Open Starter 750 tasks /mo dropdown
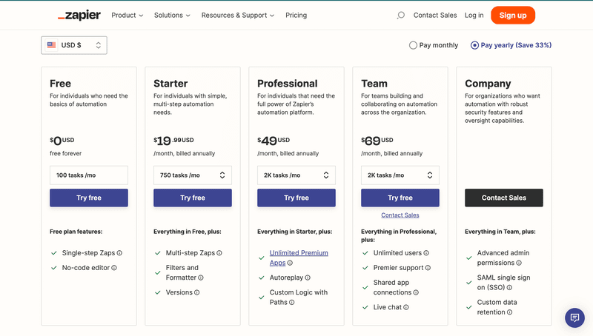 pos(193,175)
